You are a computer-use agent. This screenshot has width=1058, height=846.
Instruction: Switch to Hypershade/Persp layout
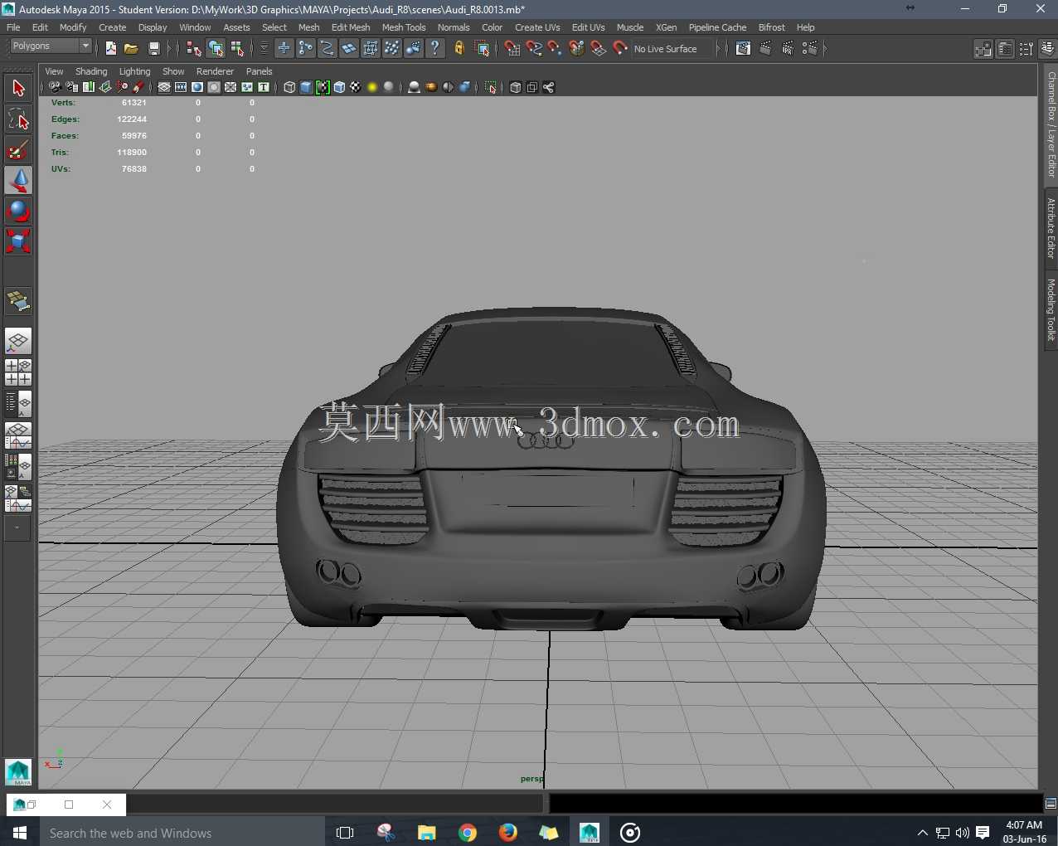pos(18,467)
